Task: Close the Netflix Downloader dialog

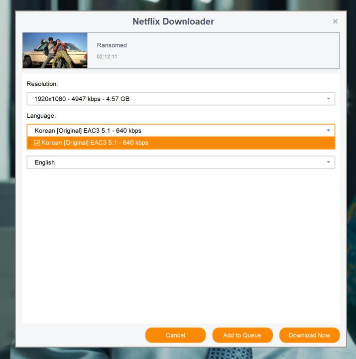Action: click(x=335, y=21)
